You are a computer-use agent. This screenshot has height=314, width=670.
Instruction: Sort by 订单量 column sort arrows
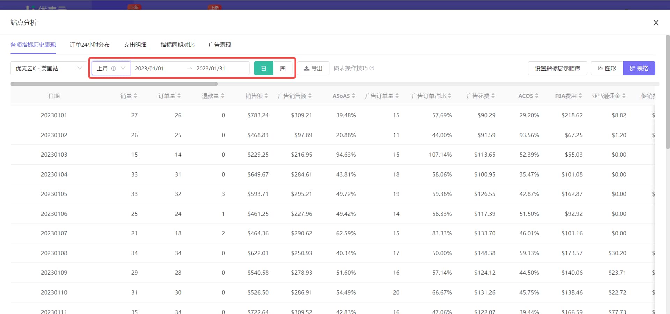[x=179, y=96]
